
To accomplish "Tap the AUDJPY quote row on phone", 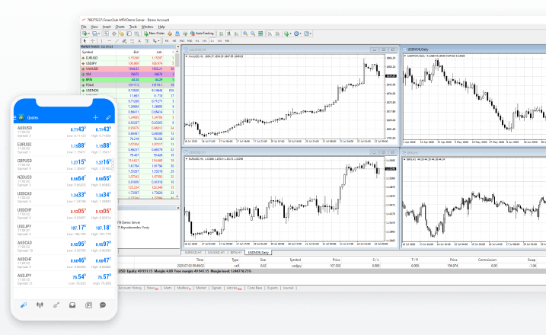I will point(65,279).
